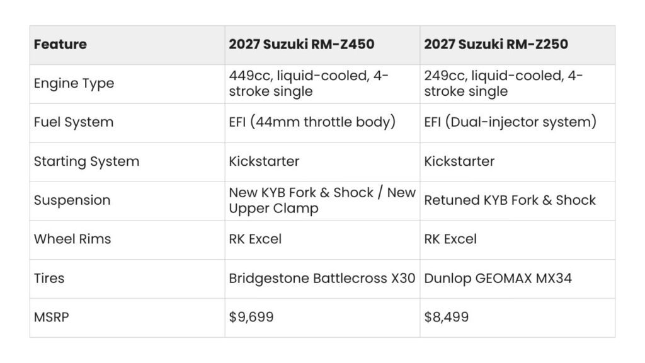Viewport: 645px width, 363px height.
Task: Click the Starting System row label
Action: point(86,161)
